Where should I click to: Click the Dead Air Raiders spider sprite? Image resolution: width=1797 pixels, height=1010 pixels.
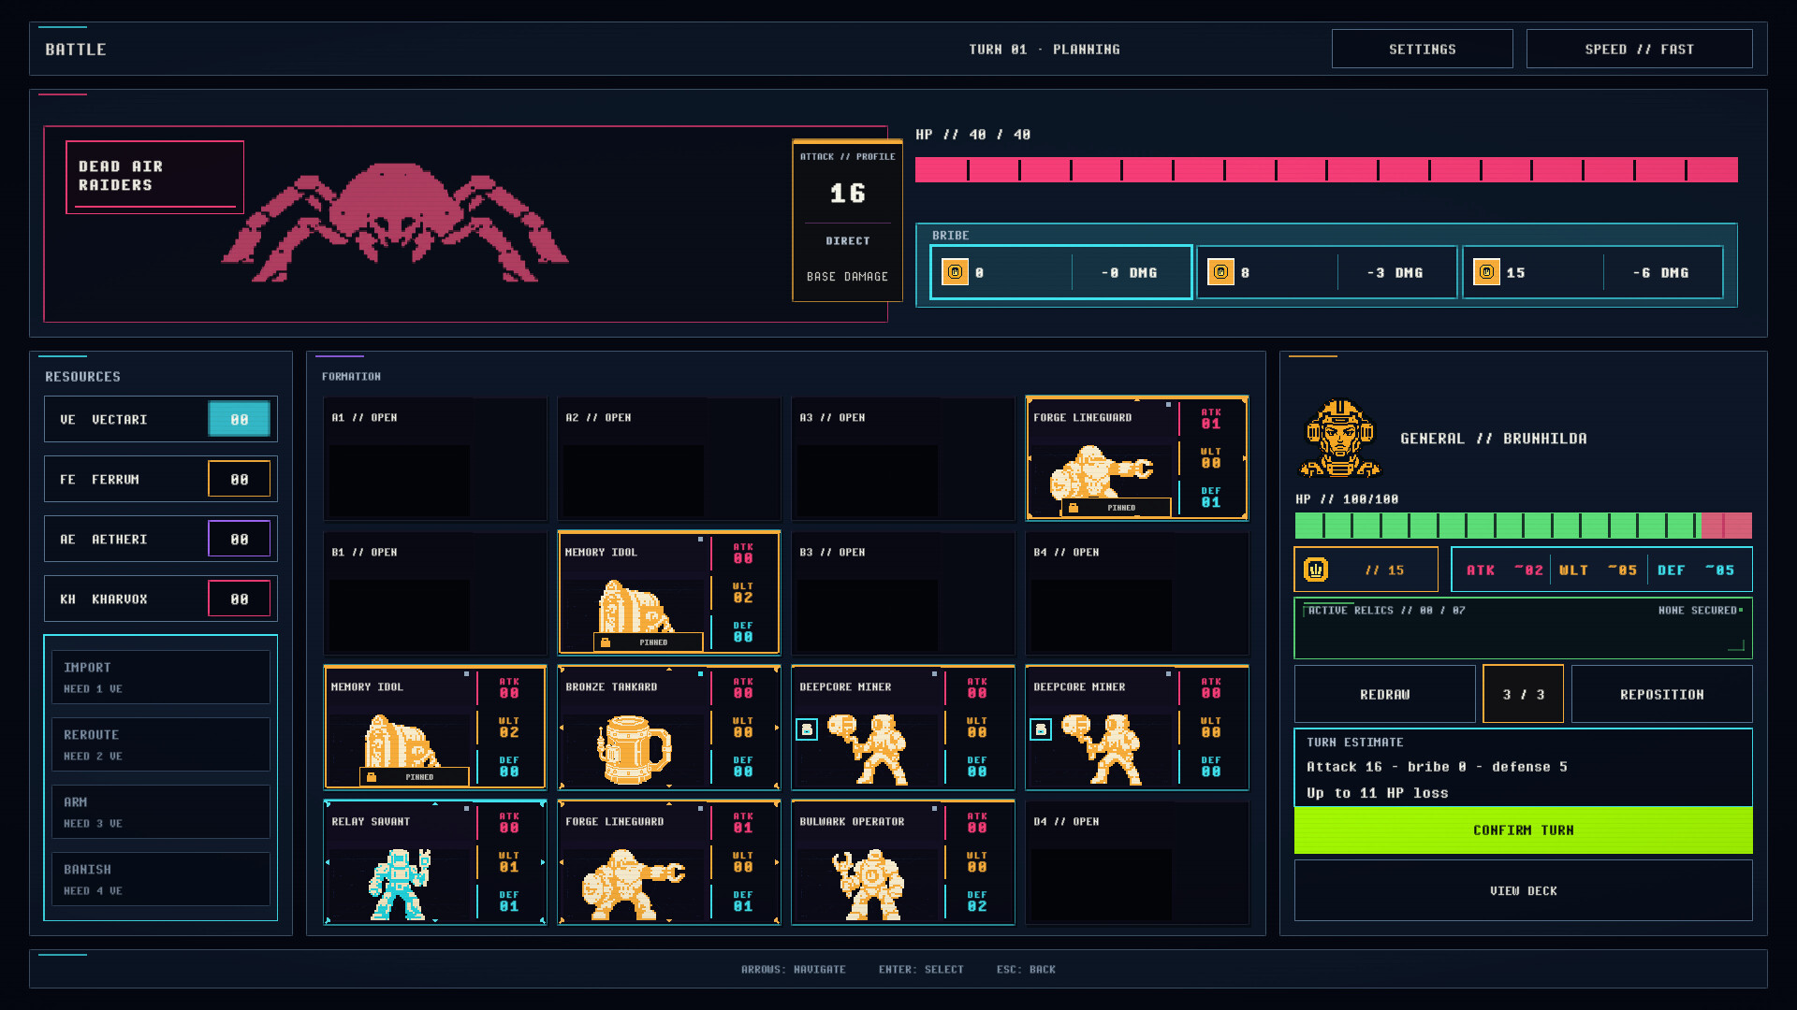click(394, 223)
